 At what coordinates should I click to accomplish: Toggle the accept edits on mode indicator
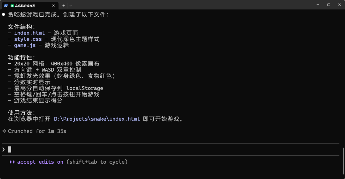pyautogui.click(x=40, y=162)
